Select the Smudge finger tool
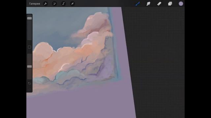Viewport: 211px width, 118px height. tap(148, 4)
